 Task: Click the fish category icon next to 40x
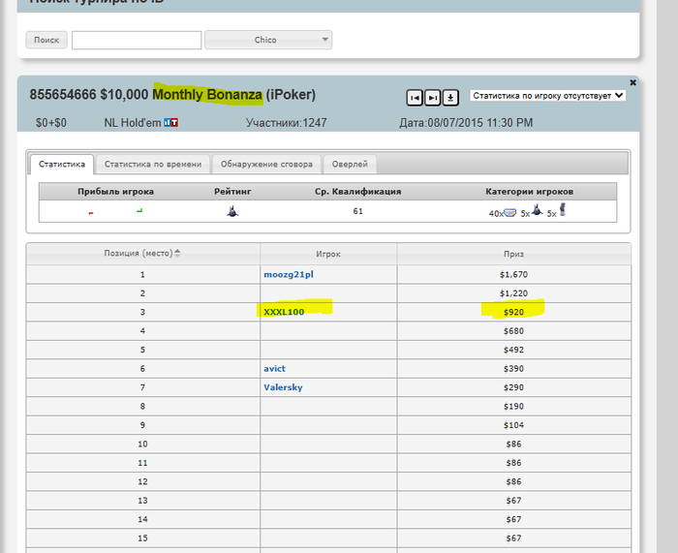510,213
